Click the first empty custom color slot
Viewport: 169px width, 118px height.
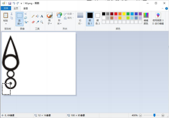[x=104, y=22]
